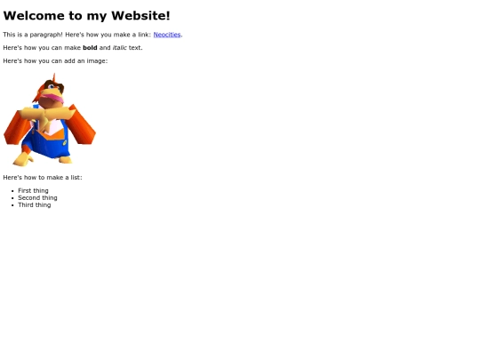Click the character's face in the image
The width and height of the screenshot is (480, 360).
pyautogui.click(x=52, y=92)
